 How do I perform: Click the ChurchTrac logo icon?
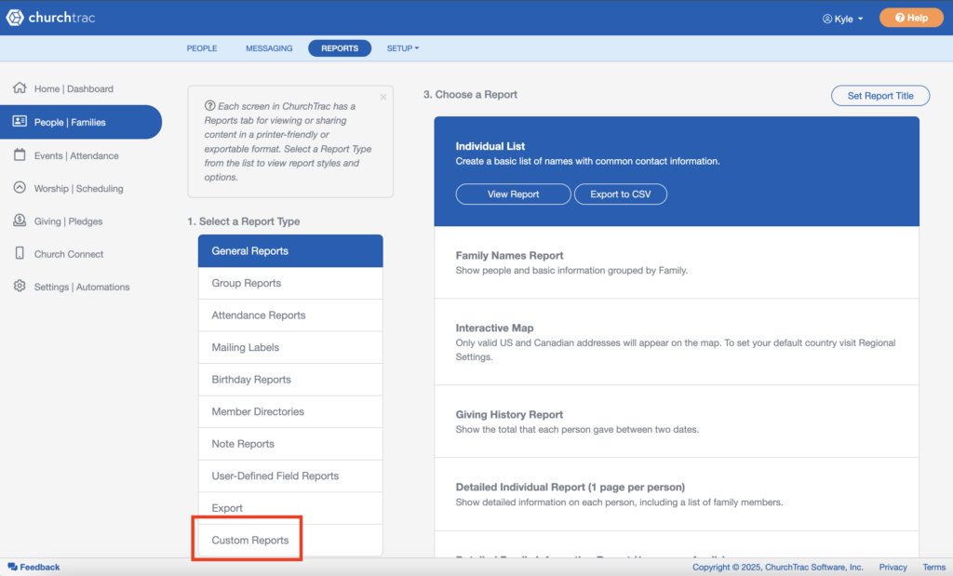pyautogui.click(x=15, y=17)
